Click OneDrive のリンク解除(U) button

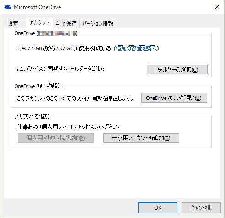point(174,98)
